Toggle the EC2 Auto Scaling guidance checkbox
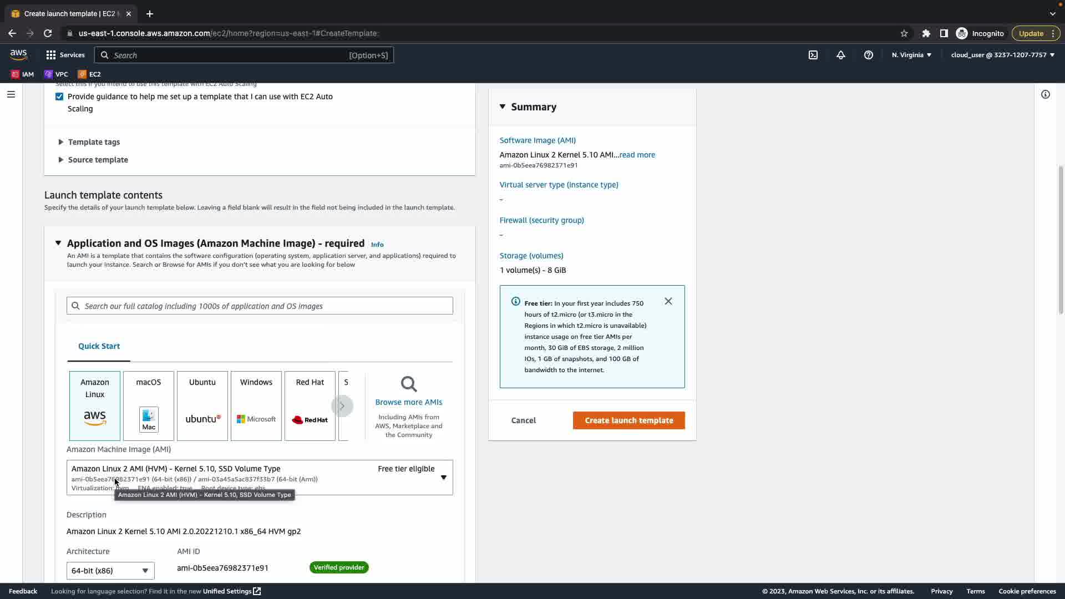This screenshot has width=1065, height=599. 59,97
